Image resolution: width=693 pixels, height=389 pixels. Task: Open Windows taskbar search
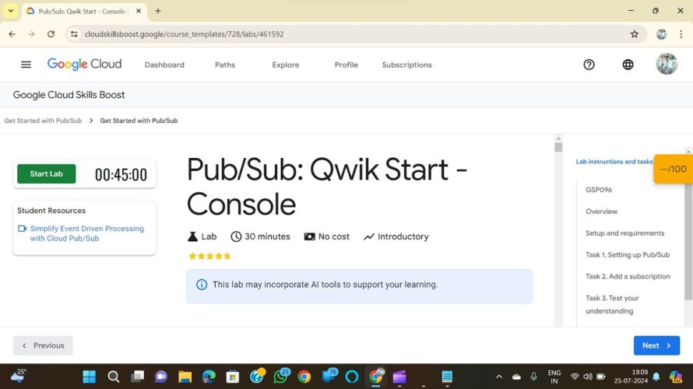113,377
